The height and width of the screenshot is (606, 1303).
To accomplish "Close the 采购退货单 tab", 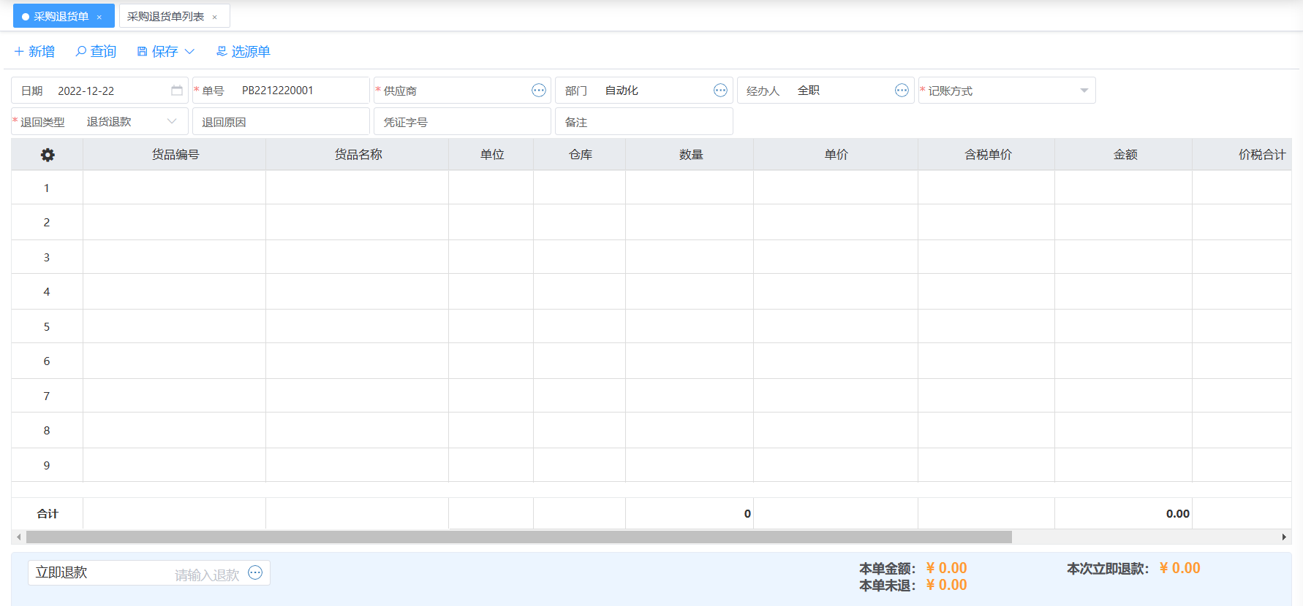I will (x=99, y=17).
